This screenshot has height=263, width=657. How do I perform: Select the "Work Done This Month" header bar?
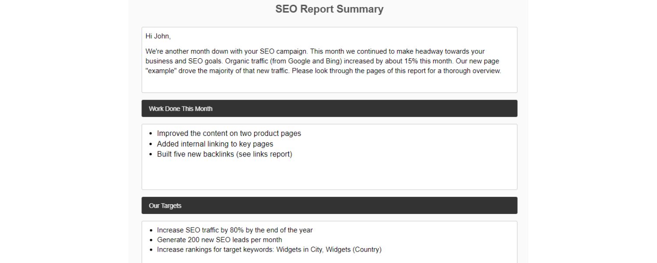pyautogui.click(x=329, y=109)
